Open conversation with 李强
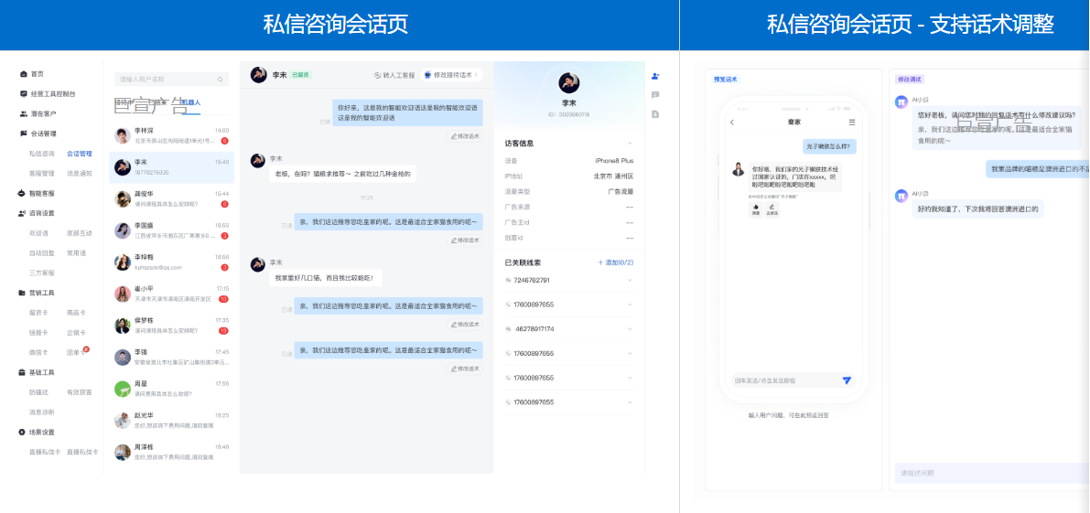 pyautogui.click(x=171, y=357)
